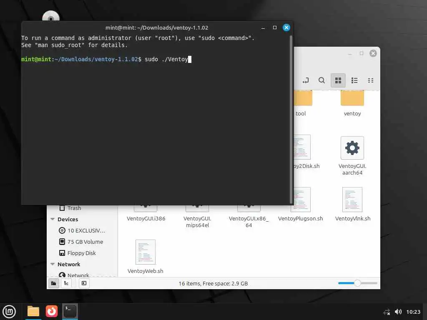Switch file manager to icon view

click(x=338, y=80)
